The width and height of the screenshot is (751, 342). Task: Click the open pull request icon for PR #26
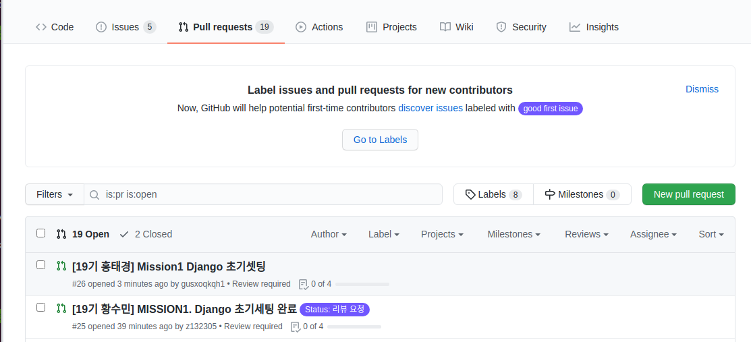click(61, 266)
